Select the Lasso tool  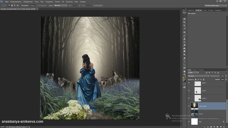tap(185, 19)
